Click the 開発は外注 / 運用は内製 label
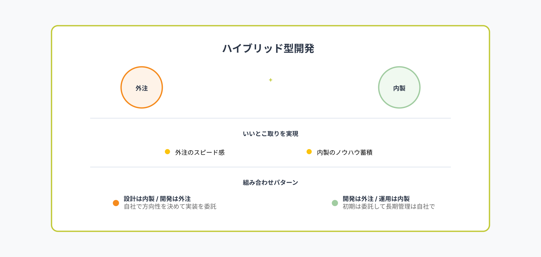The image size is (541, 257). coord(376,199)
